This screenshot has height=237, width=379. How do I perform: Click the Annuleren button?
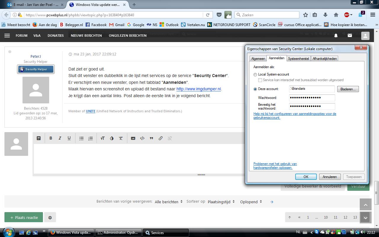(x=330, y=177)
